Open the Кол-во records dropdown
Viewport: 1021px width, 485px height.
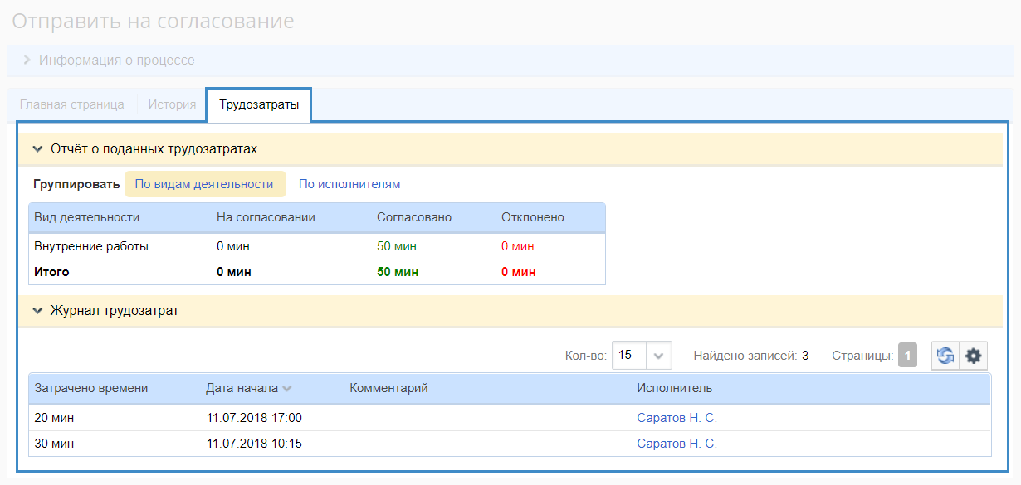point(657,356)
